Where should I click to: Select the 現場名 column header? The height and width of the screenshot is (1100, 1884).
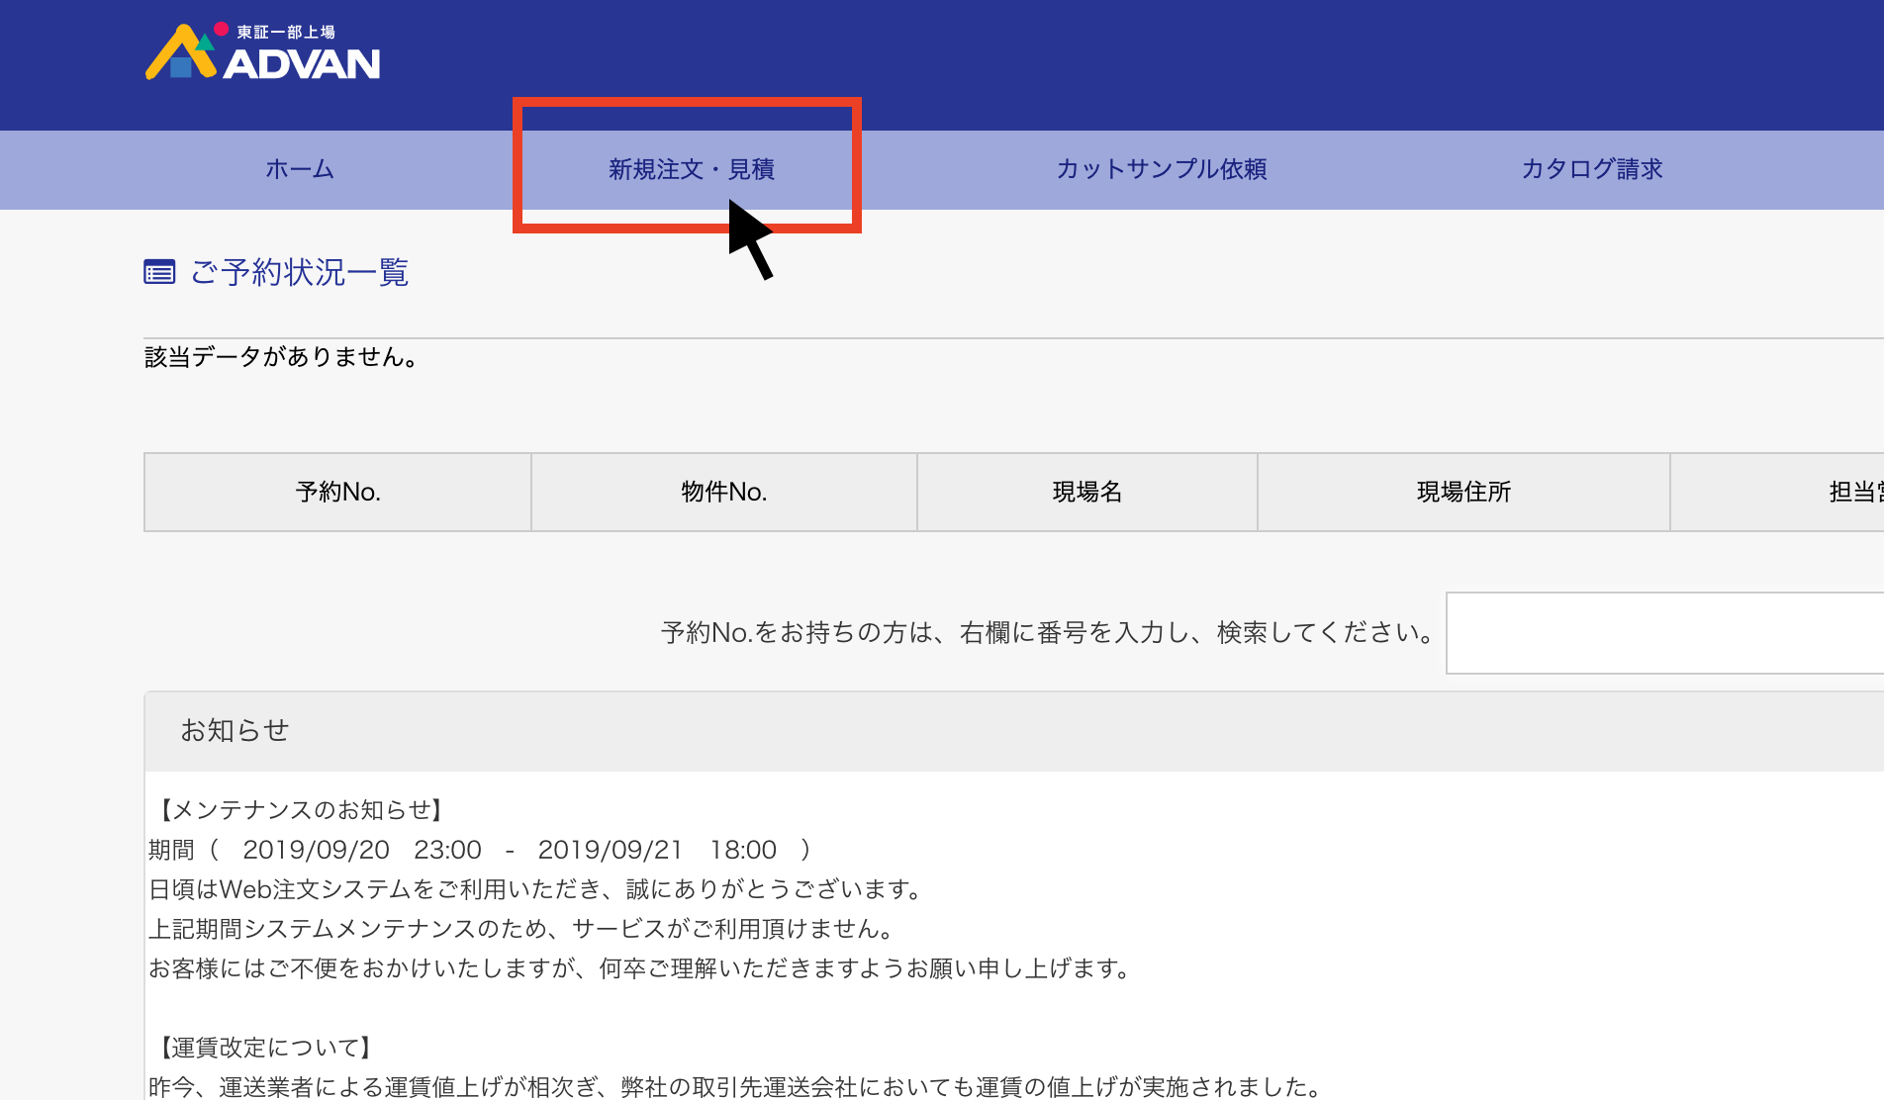coord(1086,492)
